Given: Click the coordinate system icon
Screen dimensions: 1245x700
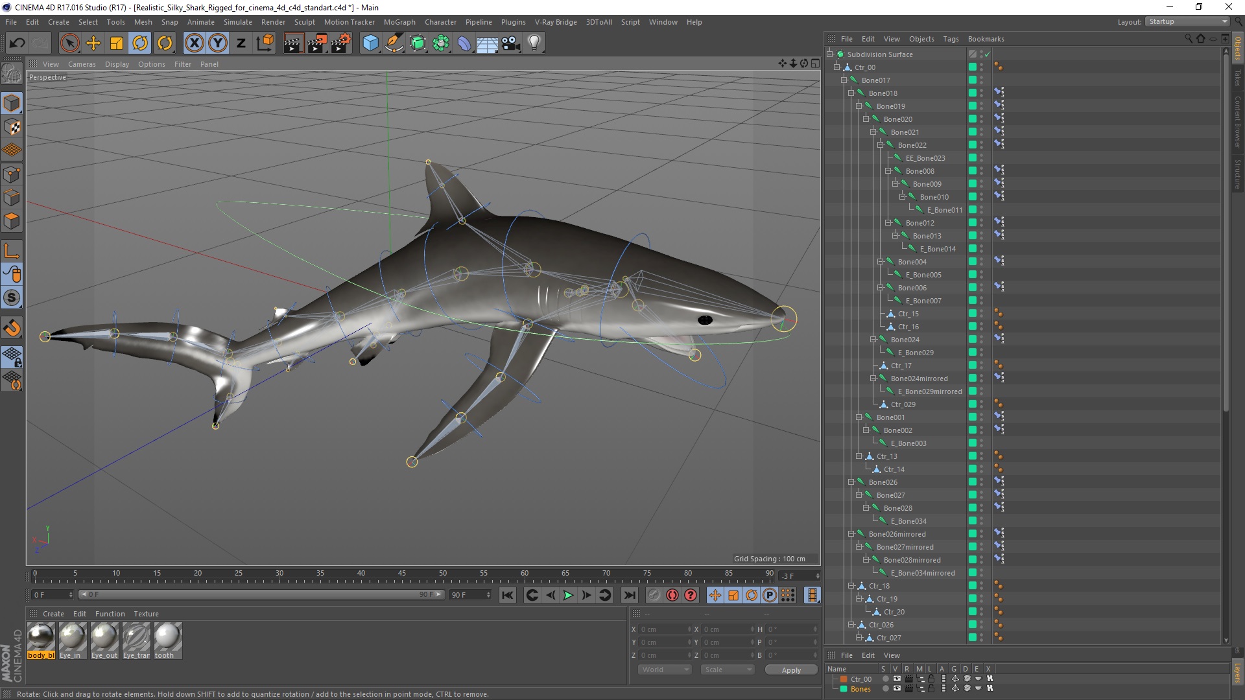Looking at the screenshot, I should (265, 43).
